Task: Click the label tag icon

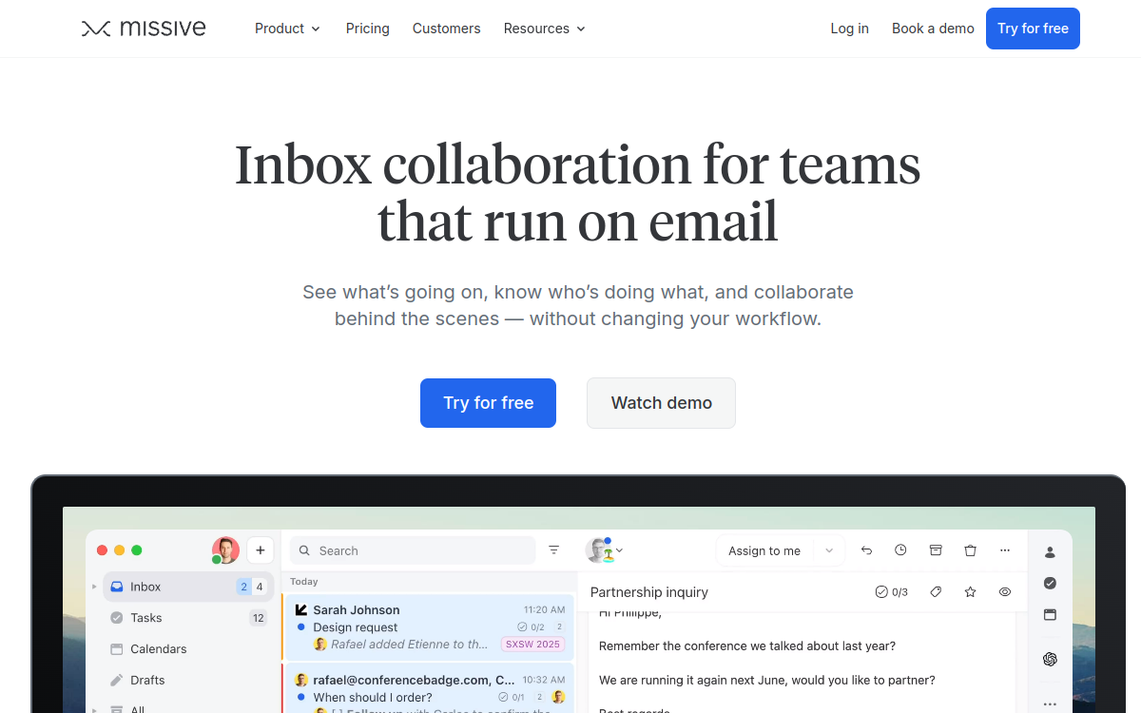Action: tap(936, 592)
